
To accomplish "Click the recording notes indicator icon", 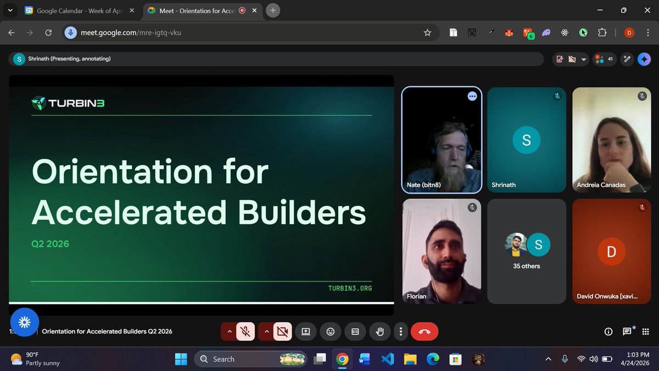I will tap(560, 59).
